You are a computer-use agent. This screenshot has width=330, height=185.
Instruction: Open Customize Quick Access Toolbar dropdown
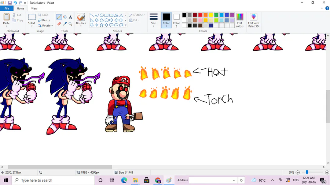tap(25, 3)
